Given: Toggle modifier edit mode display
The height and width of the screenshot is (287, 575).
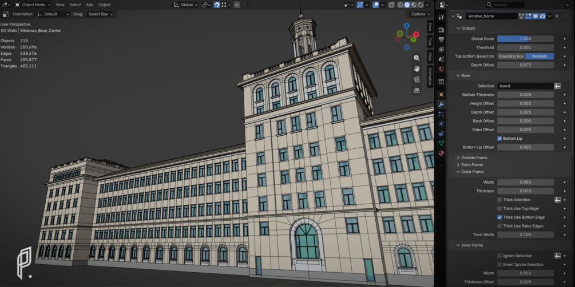Looking at the screenshot, I should 528,16.
